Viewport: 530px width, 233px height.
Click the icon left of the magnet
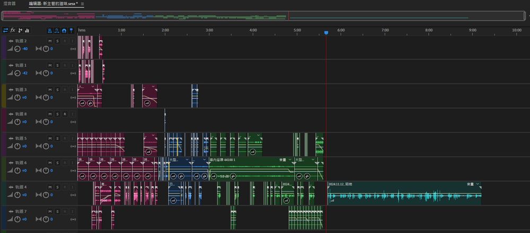(x=57, y=30)
